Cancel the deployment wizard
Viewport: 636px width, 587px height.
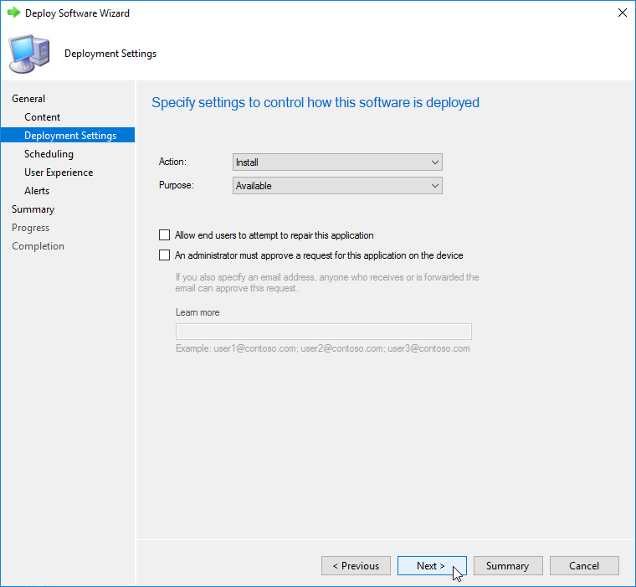tap(584, 566)
